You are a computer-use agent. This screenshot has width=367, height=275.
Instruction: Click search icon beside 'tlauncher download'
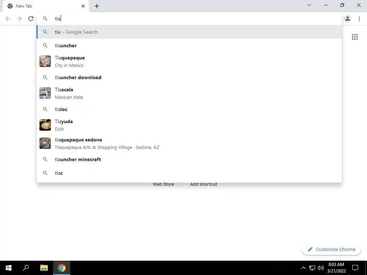click(45, 77)
